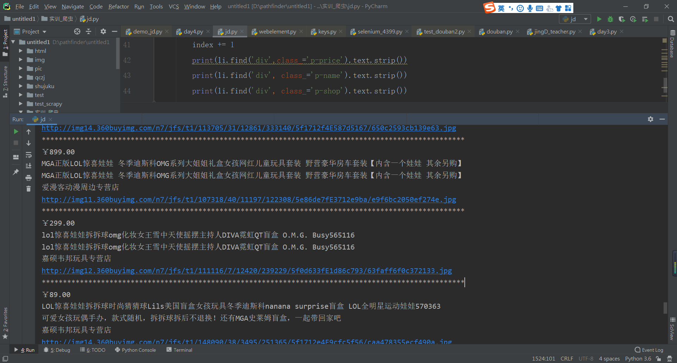Toggle scroll to end of output
Screen dimensions: 677x363
(29, 166)
